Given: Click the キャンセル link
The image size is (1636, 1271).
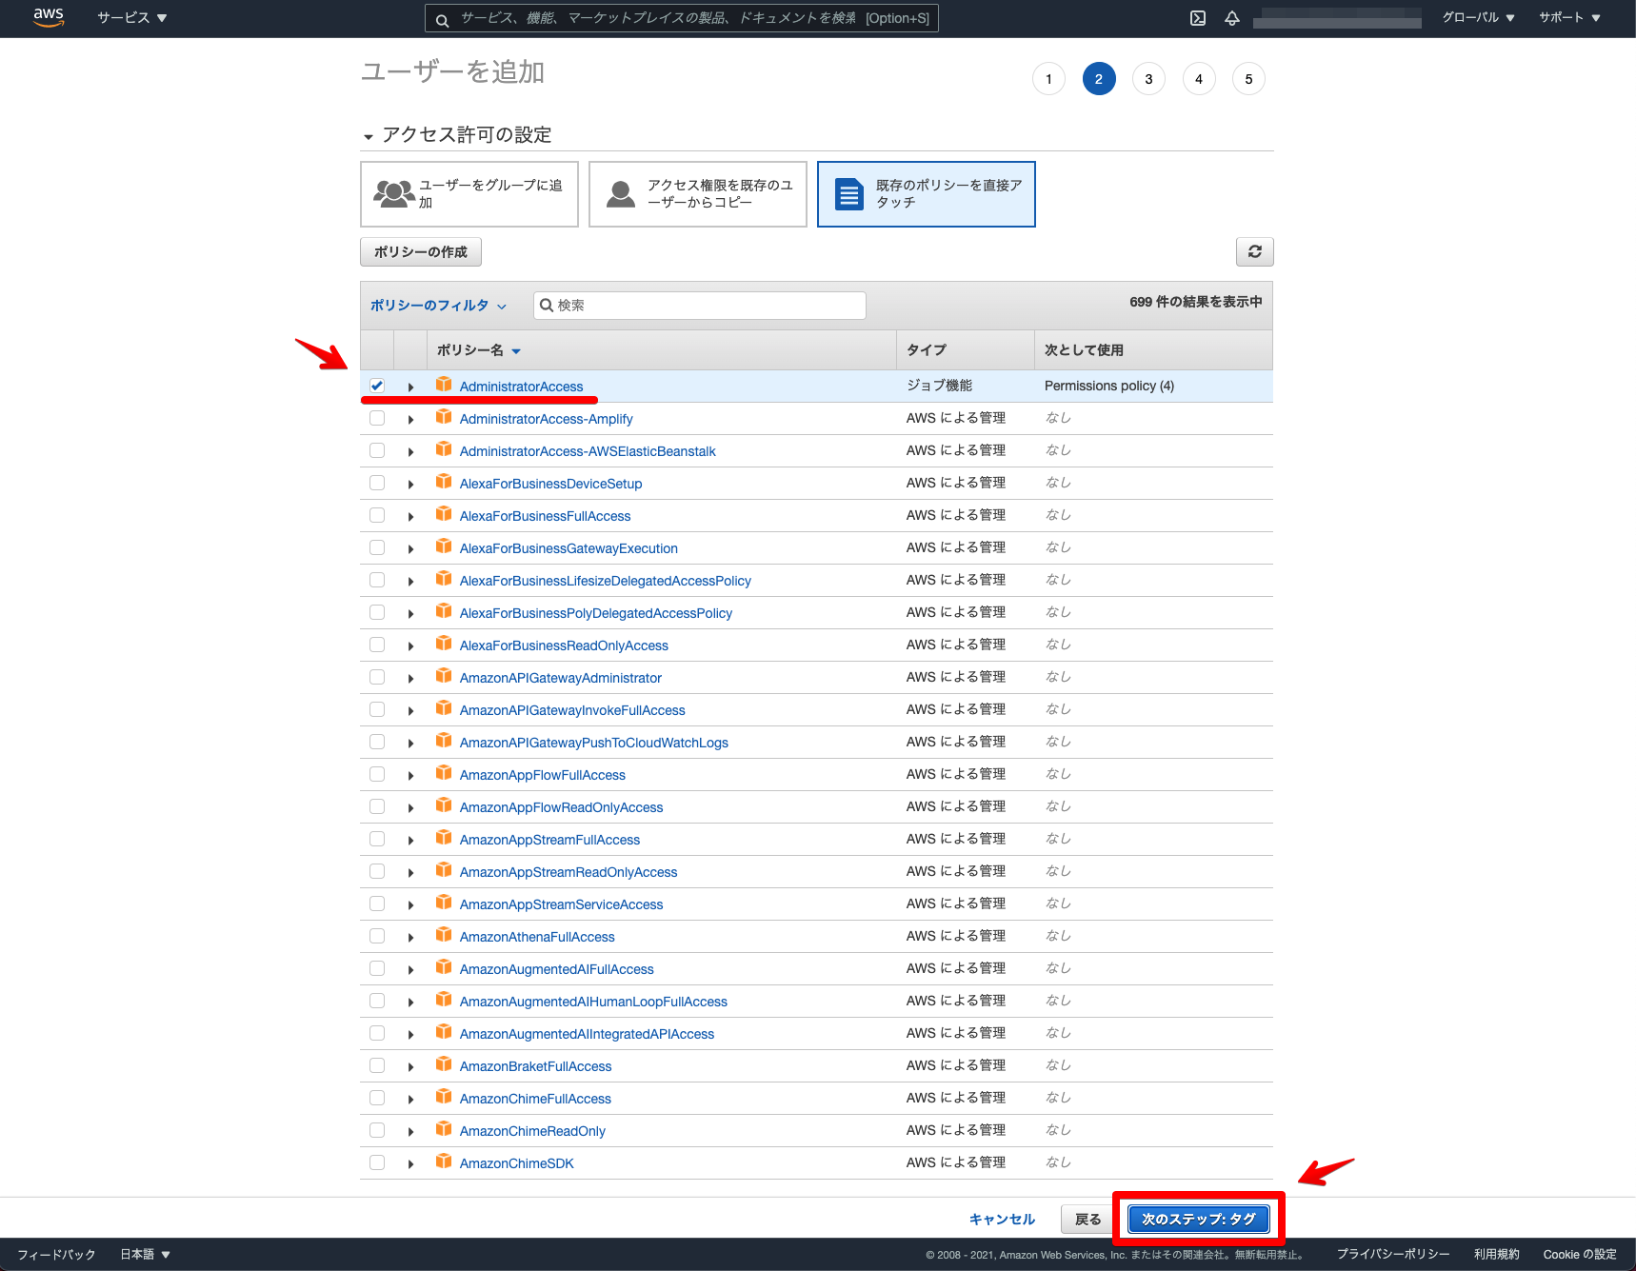Looking at the screenshot, I should point(1002,1220).
